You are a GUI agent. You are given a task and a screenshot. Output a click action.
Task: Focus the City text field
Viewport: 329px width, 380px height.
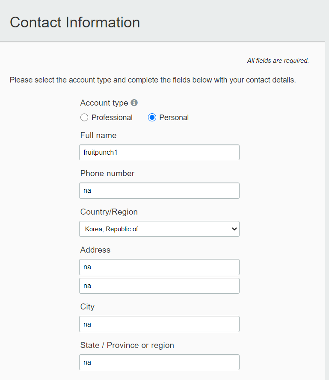click(x=160, y=324)
